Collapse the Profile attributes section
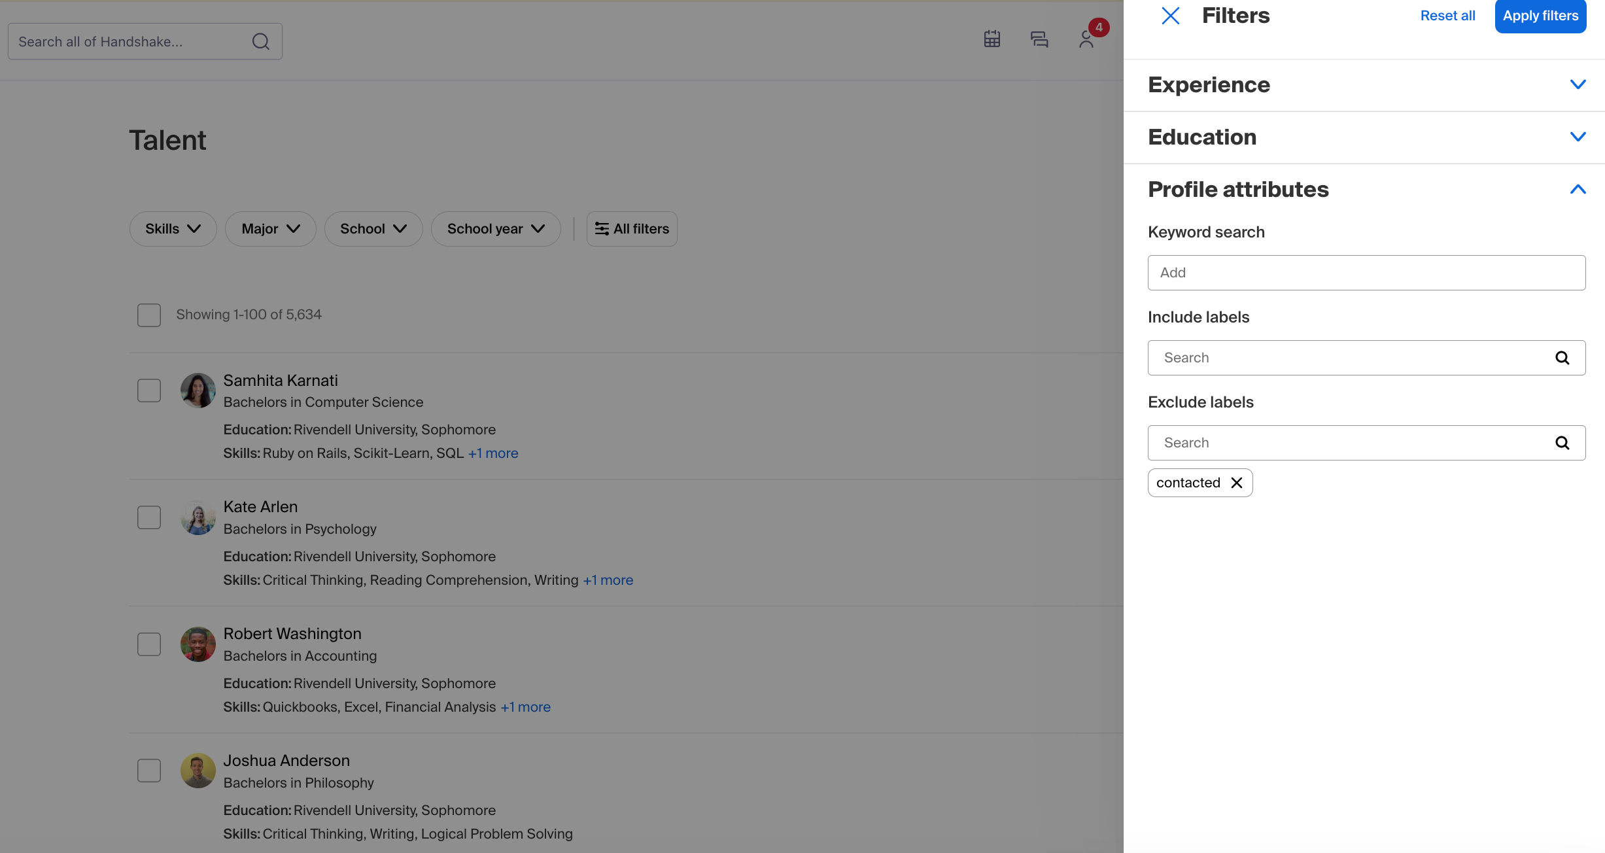 coord(1578,190)
